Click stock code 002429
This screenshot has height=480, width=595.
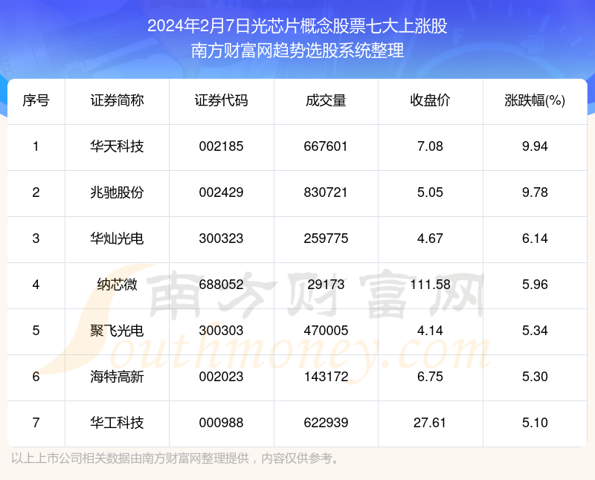pyautogui.click(x=221, y=192)
